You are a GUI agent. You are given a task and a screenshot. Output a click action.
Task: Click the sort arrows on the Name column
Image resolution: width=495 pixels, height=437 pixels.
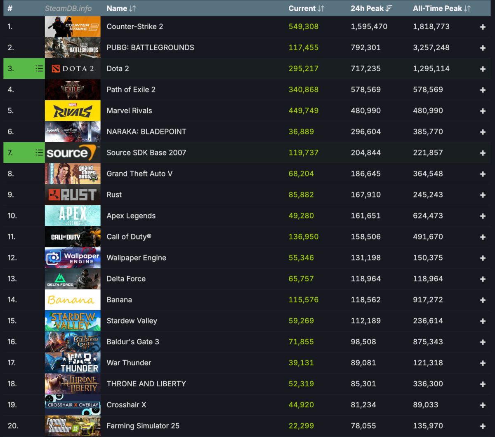(x=133, y=8)
